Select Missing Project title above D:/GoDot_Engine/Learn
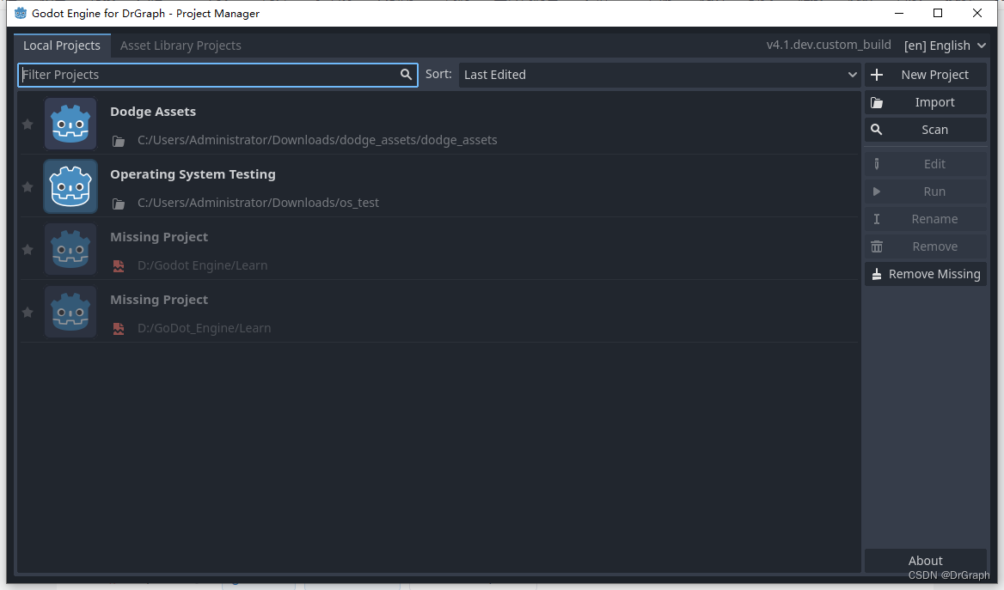The image size is (1004, 590). click(x=159, y=300)
